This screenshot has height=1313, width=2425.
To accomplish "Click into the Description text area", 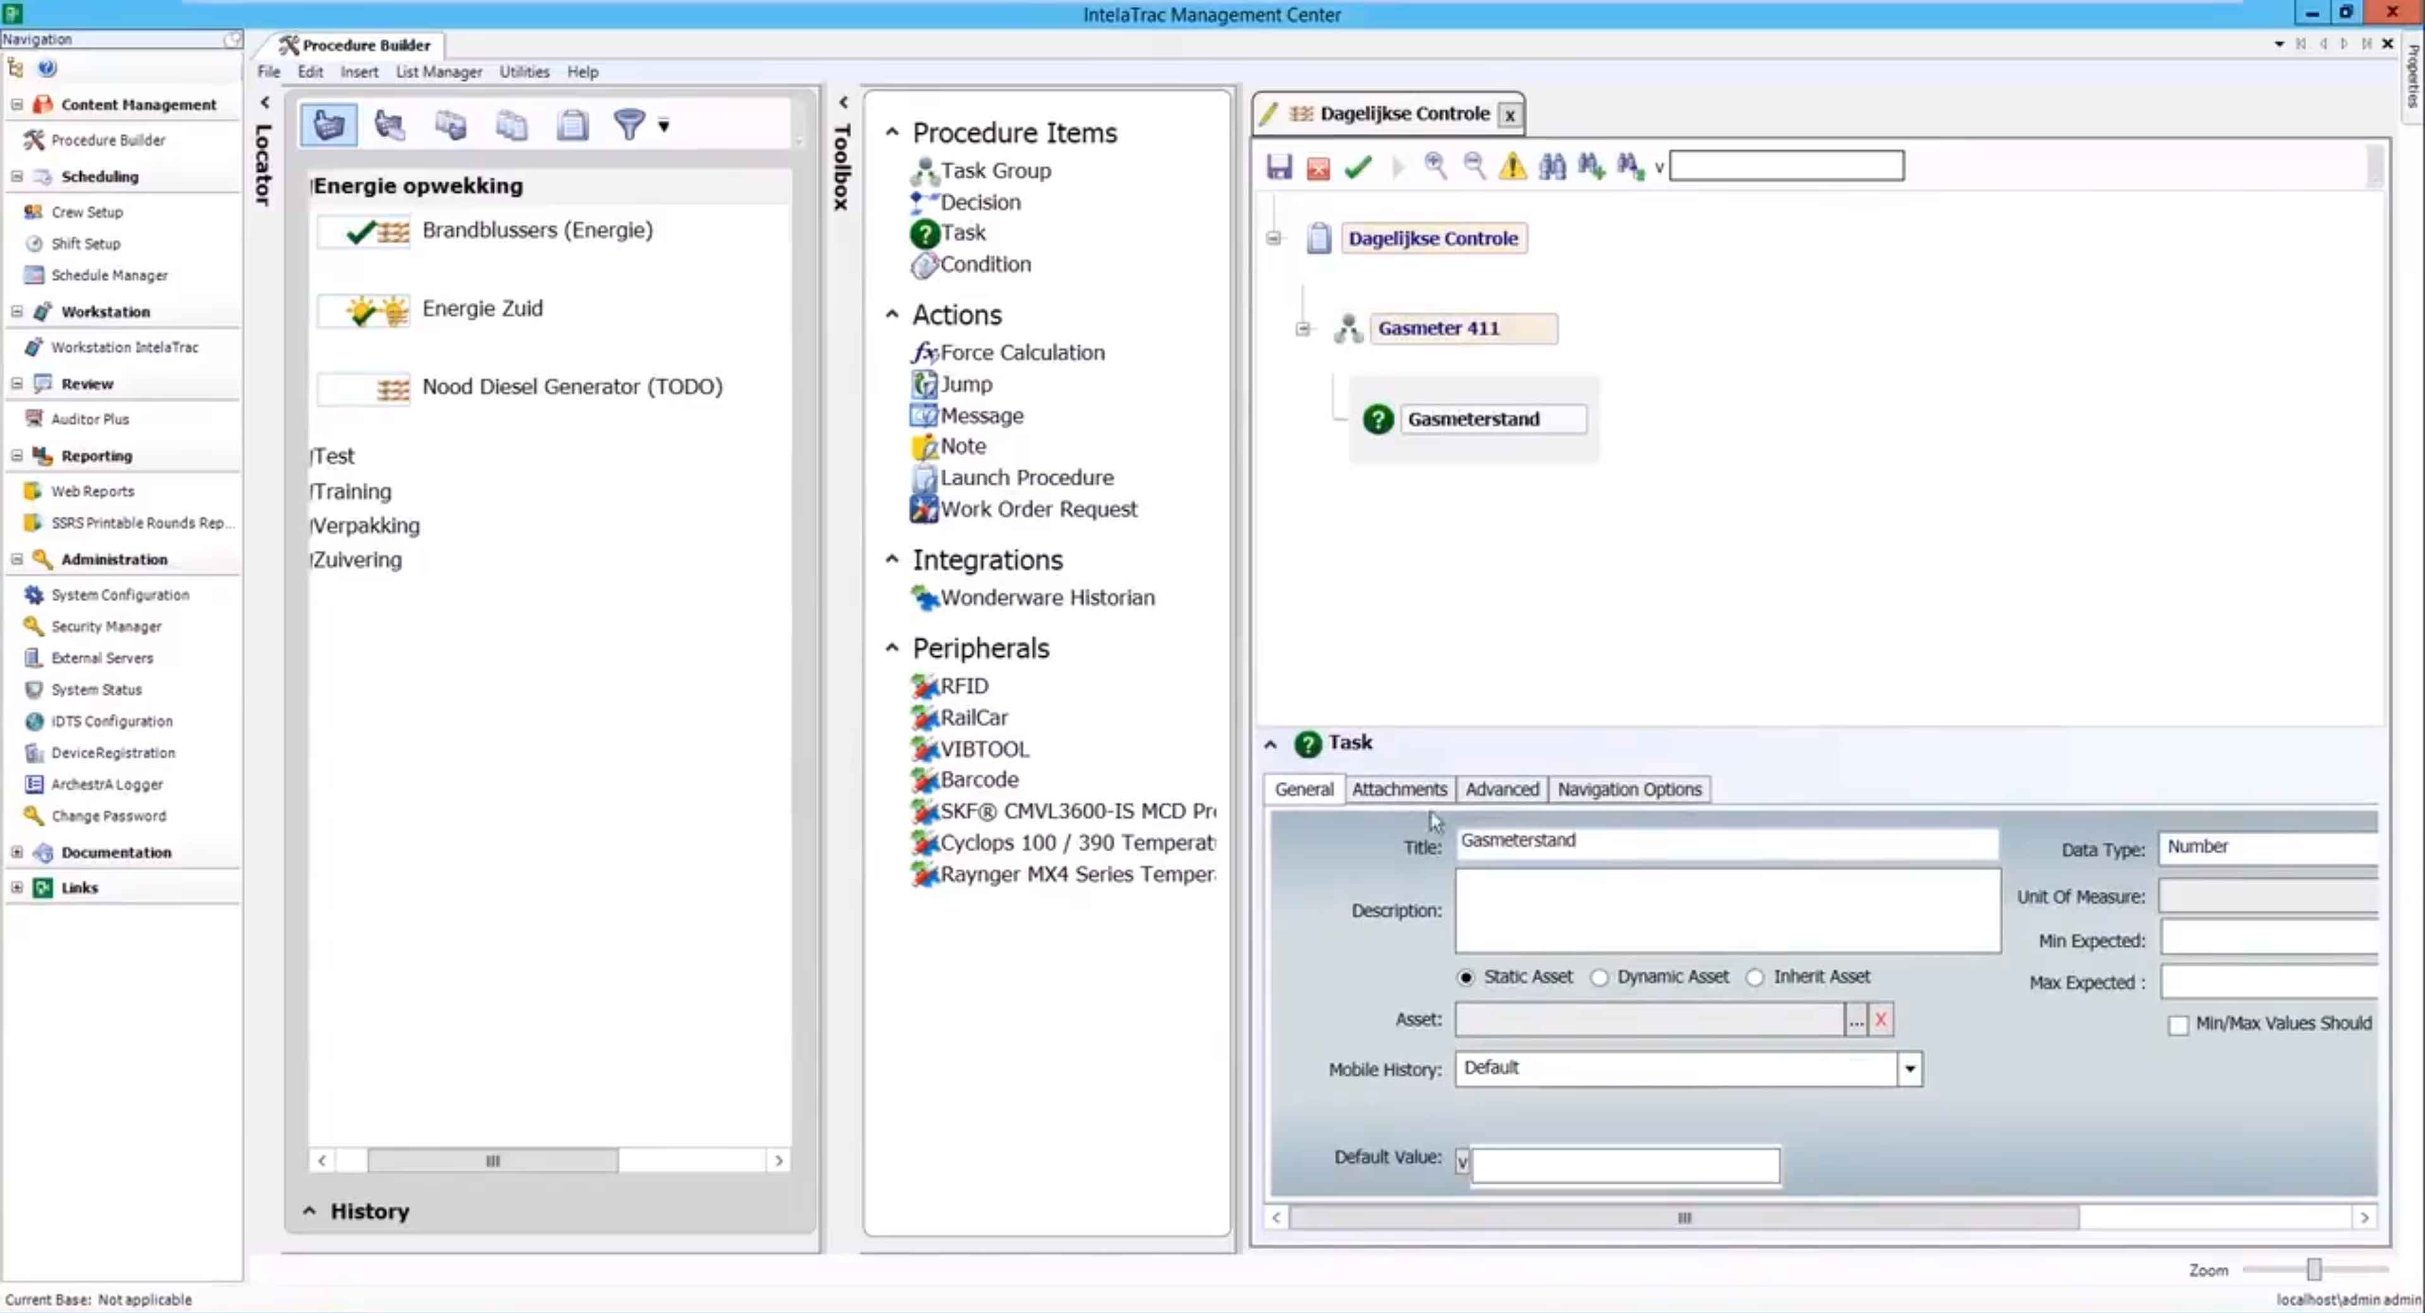I will [1727, 910].
